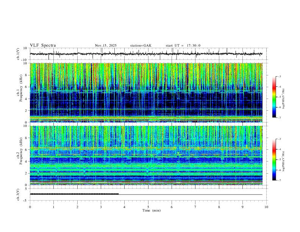The width and height of the screenshot is (300, 232).
Task: Click the time axis tick label '3'
Action: tap(101, 207)
